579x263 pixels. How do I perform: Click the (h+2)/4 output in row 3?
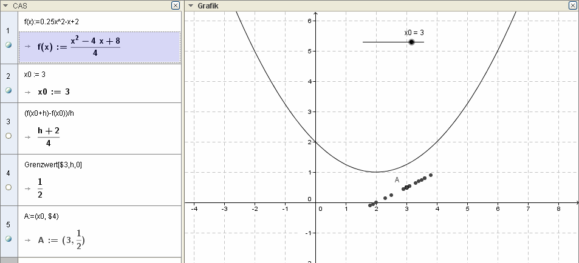tap(52, 136)
